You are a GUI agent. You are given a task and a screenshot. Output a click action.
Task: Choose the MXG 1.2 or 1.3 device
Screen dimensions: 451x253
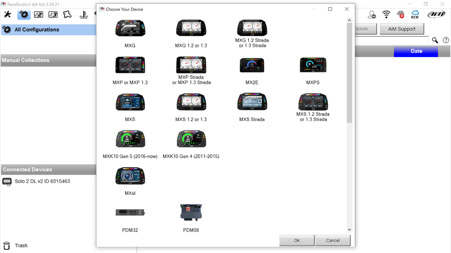coord(191,28)
